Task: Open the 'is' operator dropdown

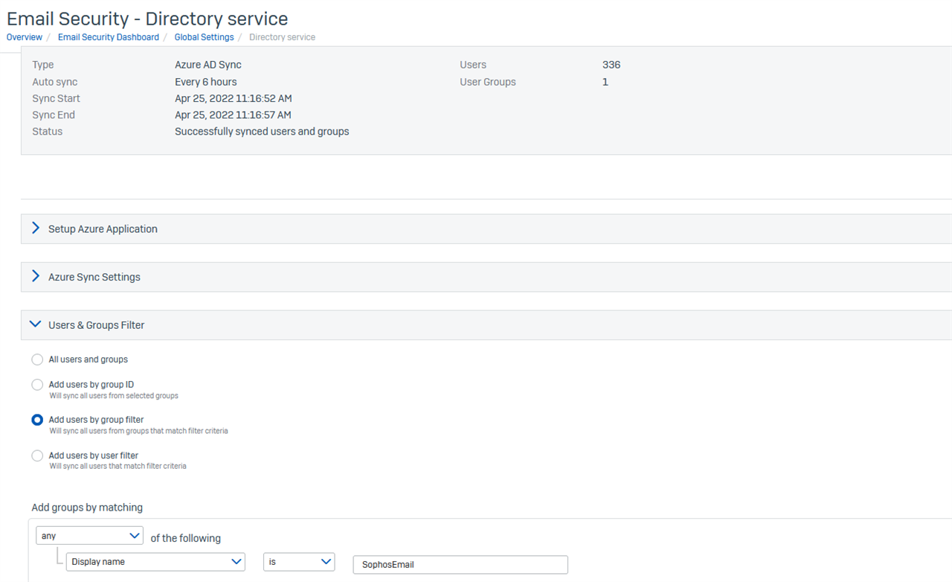Action: coord(299,562)
